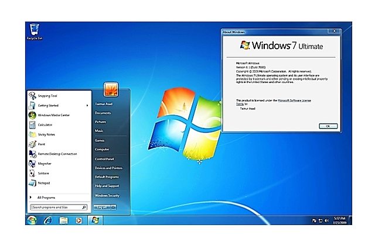Click the Show desktop strip
The width and height of the screenshot is (375, 242).
tap(350, 220)
